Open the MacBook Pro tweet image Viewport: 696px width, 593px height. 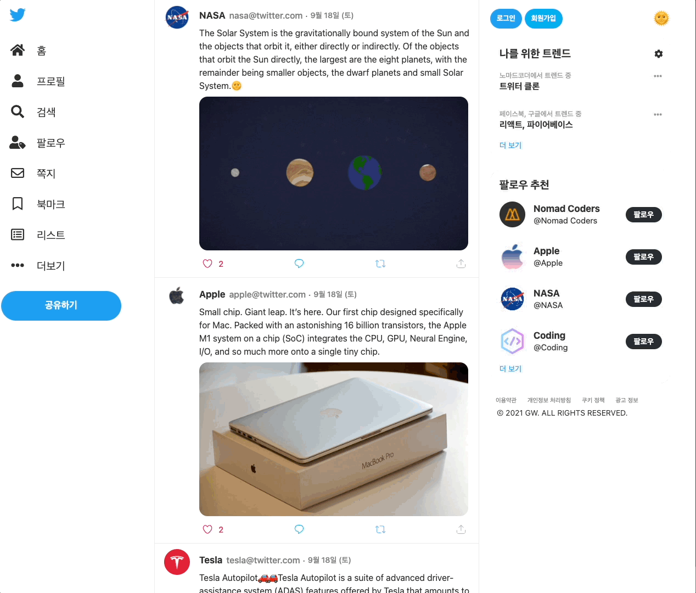334,439
